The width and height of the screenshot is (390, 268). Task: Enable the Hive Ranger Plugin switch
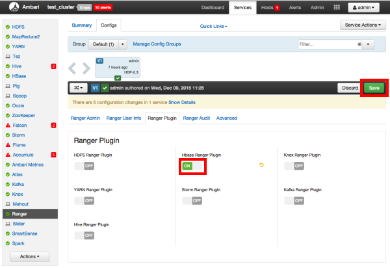(84, 235)
